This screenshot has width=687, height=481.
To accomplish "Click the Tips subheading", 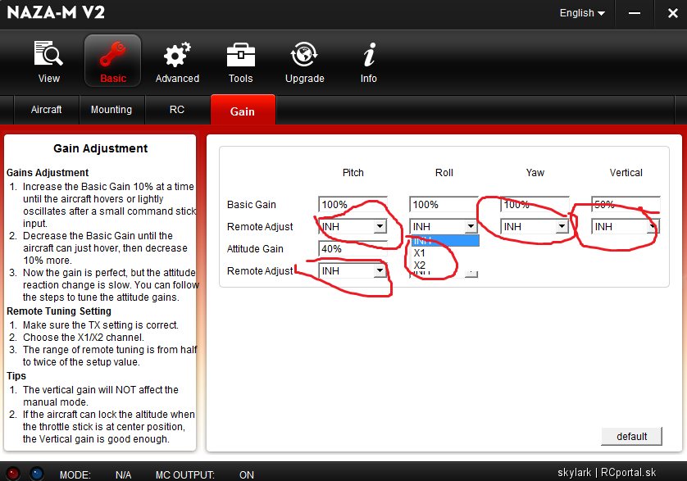I will [16, 376].
